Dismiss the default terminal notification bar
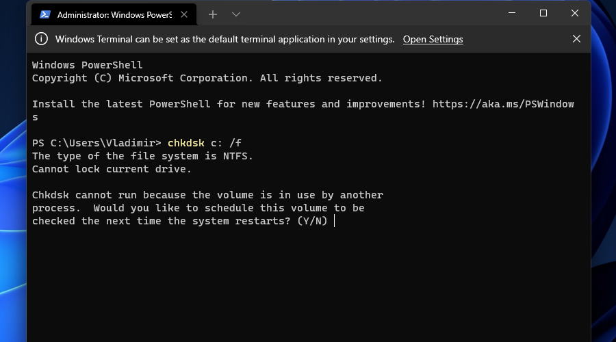Screen dimensions: 616x342 [576, 39]
